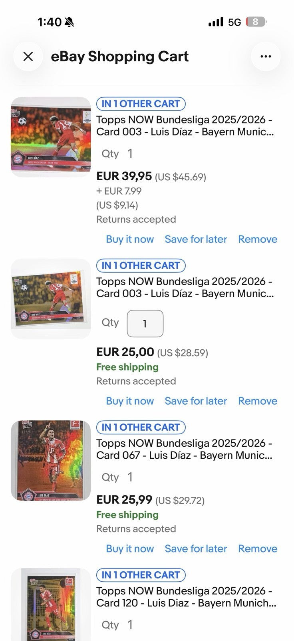Remove the EUR 39,95 card from cart
Viewport: 294px width, 641px height.
pos(258,239)
